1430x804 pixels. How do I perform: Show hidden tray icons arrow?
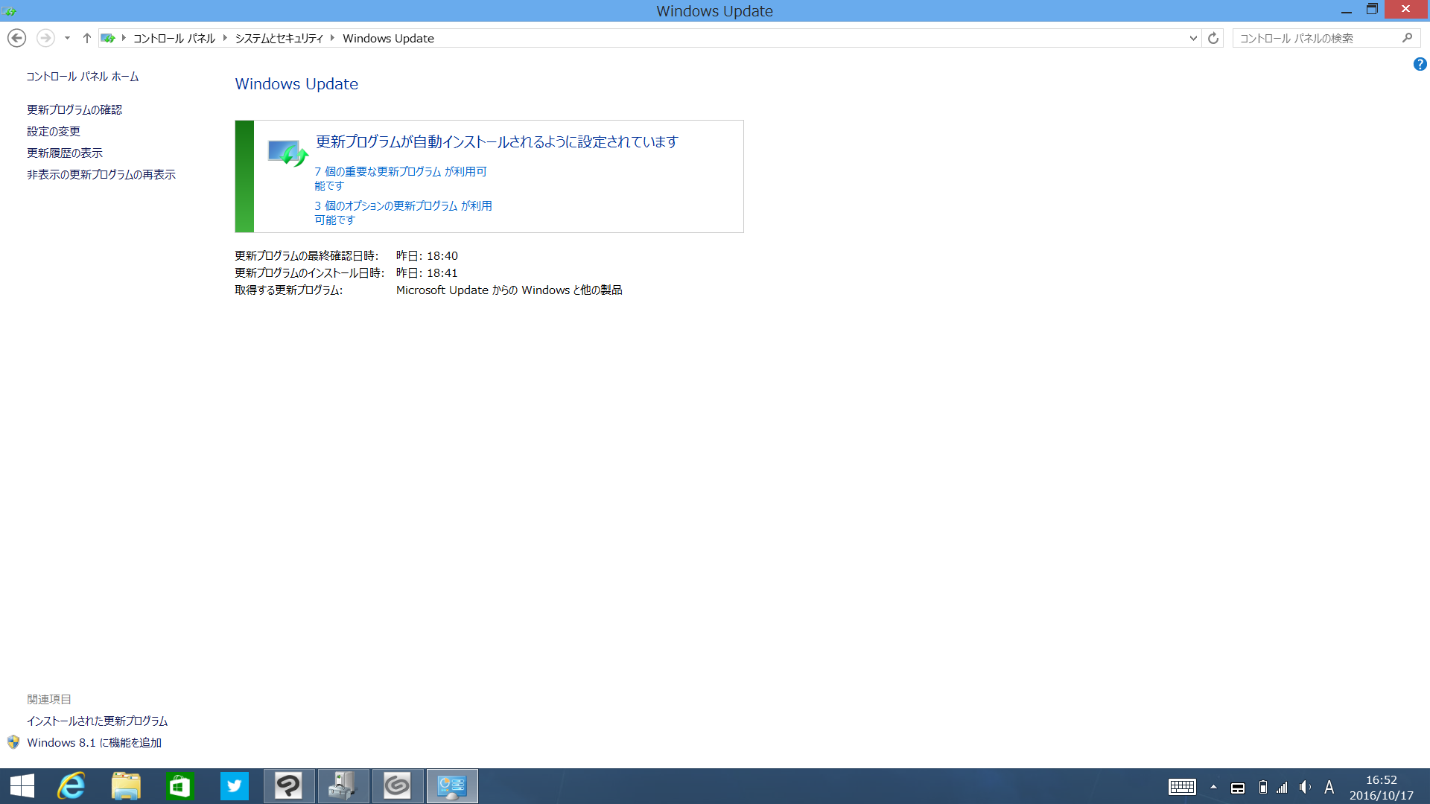pyautogui.click(x=1213, y=787)
